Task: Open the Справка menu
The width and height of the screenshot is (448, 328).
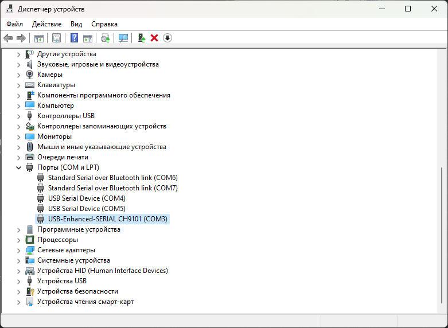Action: [x=104, y=24]
